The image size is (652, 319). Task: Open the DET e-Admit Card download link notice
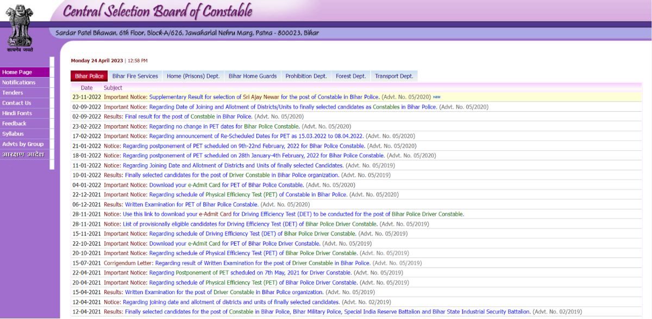coord(293,214)
